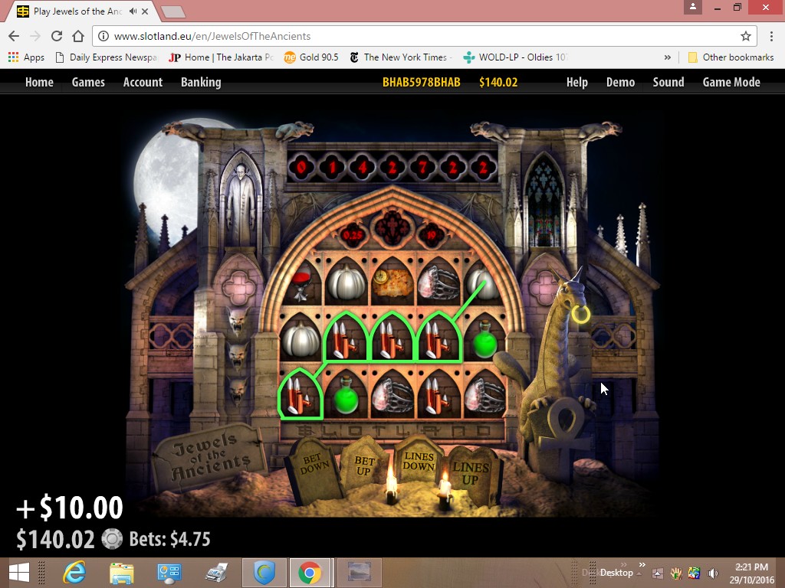The width and height of the screenshot is (785, 588).
Task: Click the address bar URL
Action: click(212, 36)
